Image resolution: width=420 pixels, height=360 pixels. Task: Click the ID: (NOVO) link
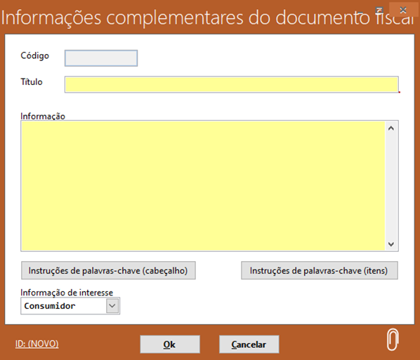click(x=37, y=344)
